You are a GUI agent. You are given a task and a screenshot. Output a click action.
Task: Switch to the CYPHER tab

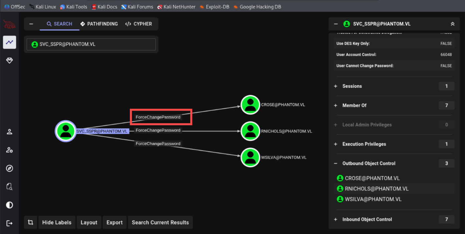tap(139, 24)
